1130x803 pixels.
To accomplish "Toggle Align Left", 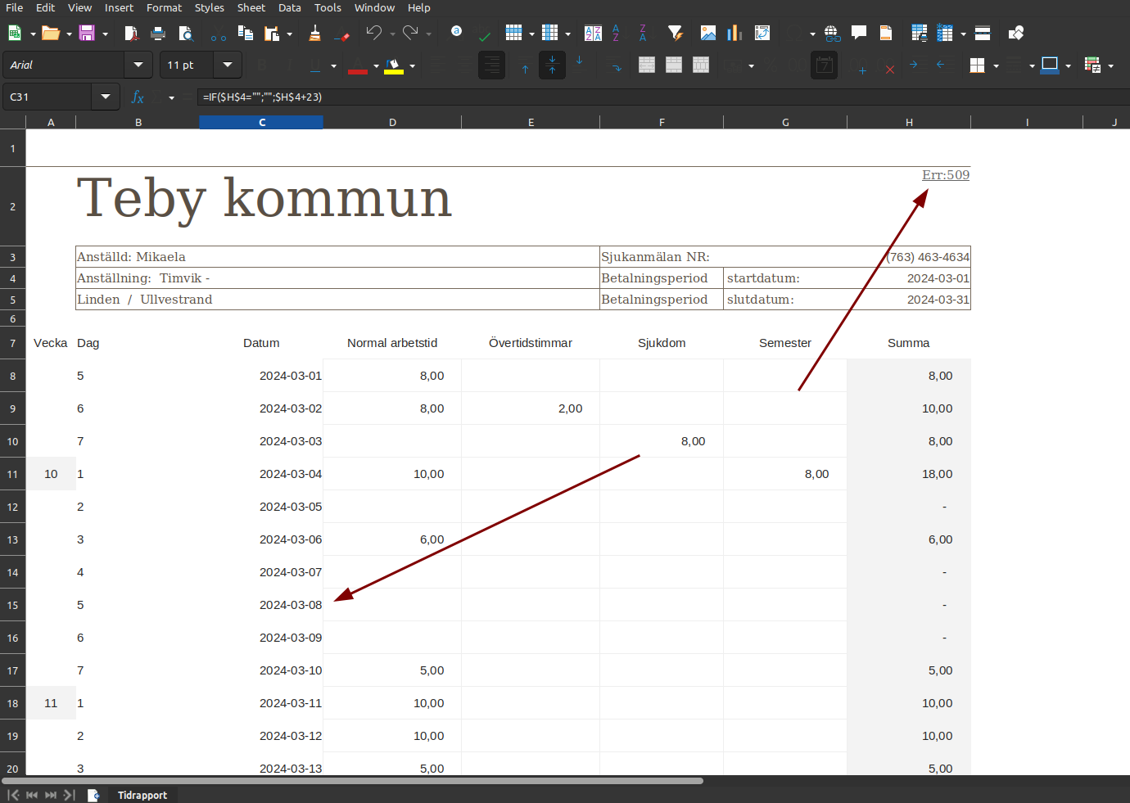I will click(438, 65).
